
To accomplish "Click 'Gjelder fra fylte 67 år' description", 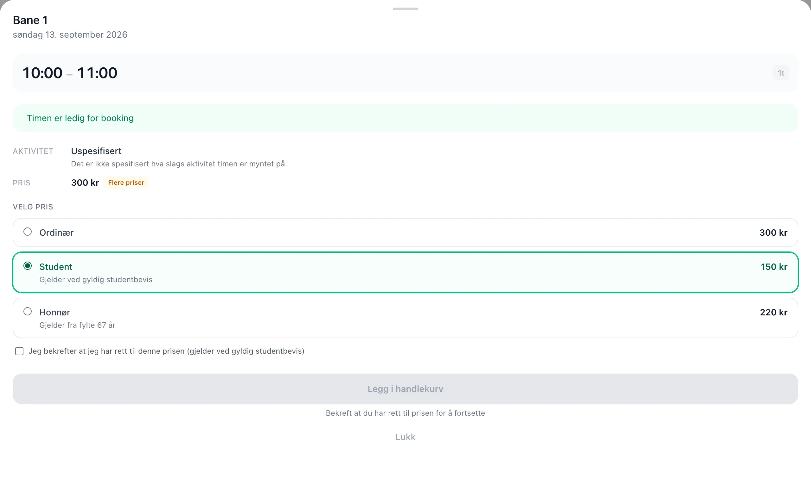I will [x=77, y=325].
